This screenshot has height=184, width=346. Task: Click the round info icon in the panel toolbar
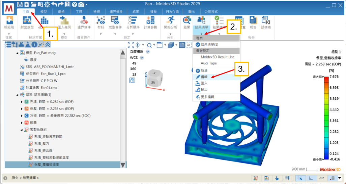[34, 45]
